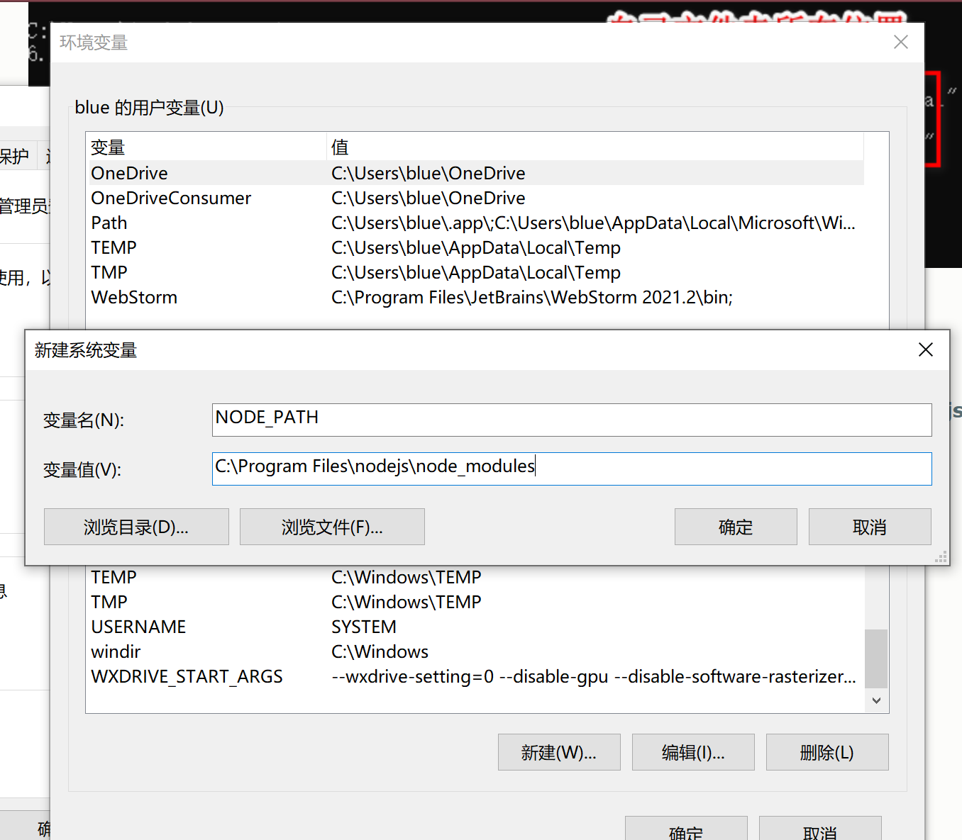
Task: Click the WebStorm value C:\Program Files\JetBrains path
Action: tap(532, 297)
